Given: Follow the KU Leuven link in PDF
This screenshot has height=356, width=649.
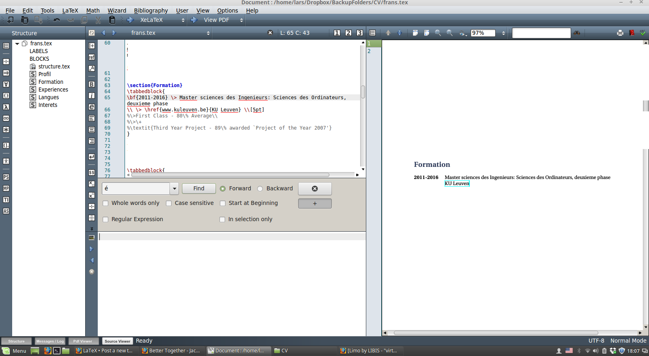Looking at the screenshot, I should click(x=457, y=183).
